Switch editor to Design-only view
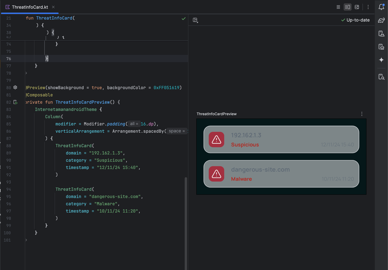This screenshot has width=388, height=270. click(357, 7)
